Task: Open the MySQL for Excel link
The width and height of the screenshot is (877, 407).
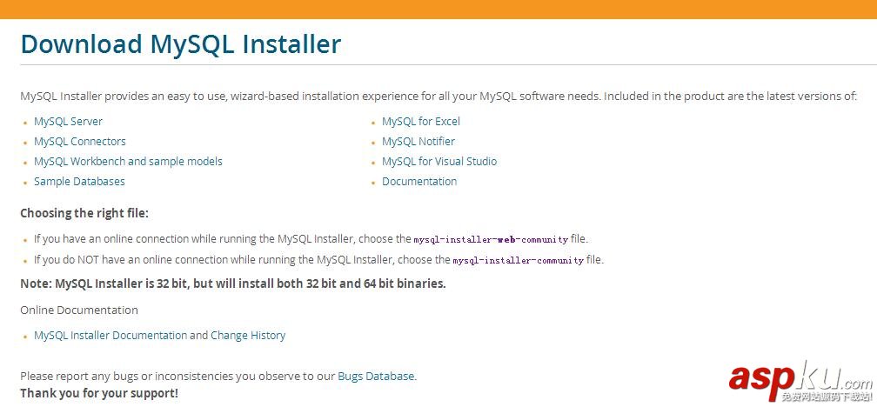Action: (x=420, y=122)
